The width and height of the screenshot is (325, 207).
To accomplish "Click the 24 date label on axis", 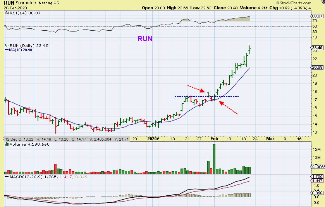I will pos(255,139).
